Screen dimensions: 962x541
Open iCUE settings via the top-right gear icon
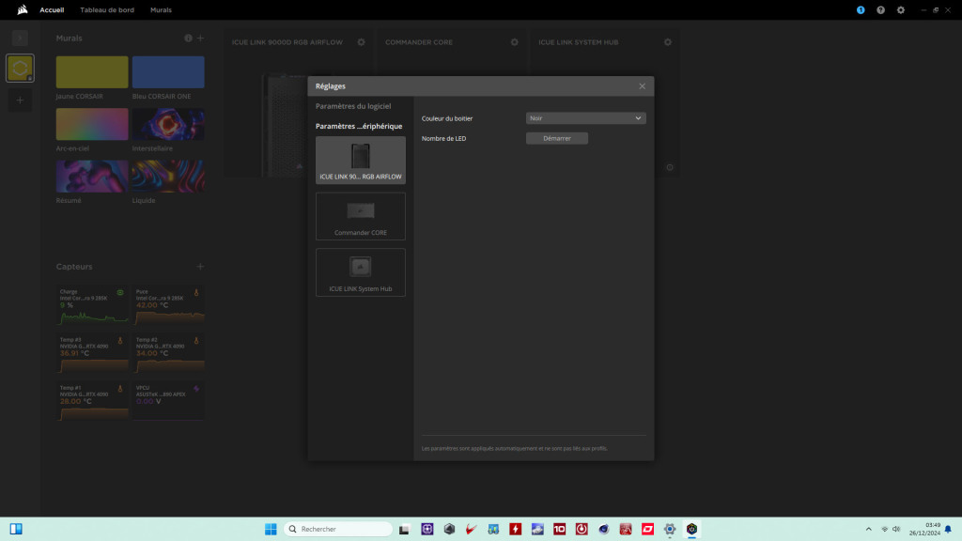point(900,10)
